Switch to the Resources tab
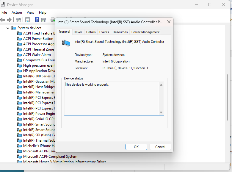Image resolution: width=232 pixels, height=172 pixels. coord(120,32)
